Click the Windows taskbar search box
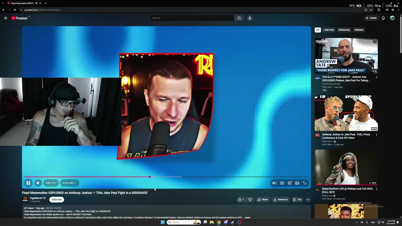 (x=184, y=222)
